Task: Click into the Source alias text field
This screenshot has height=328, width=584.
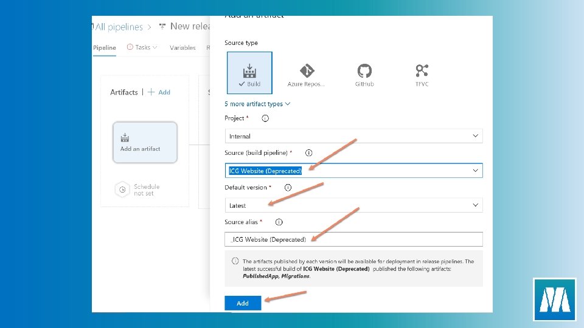Action: coord(354,239)
